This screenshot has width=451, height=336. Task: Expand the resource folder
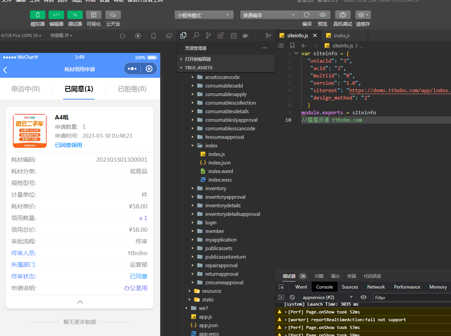tap(226, 291)
